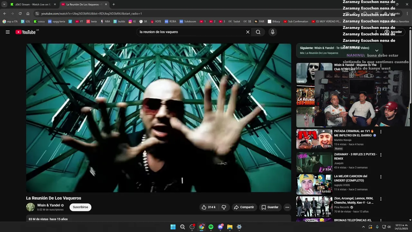Open the Wisin & Yandel channel name
Viewport: 412px width, 232px height.
tap(49, 205)
